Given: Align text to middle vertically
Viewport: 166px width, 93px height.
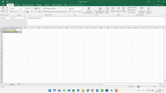Looking at the screenshot, I should pos(34,9).
